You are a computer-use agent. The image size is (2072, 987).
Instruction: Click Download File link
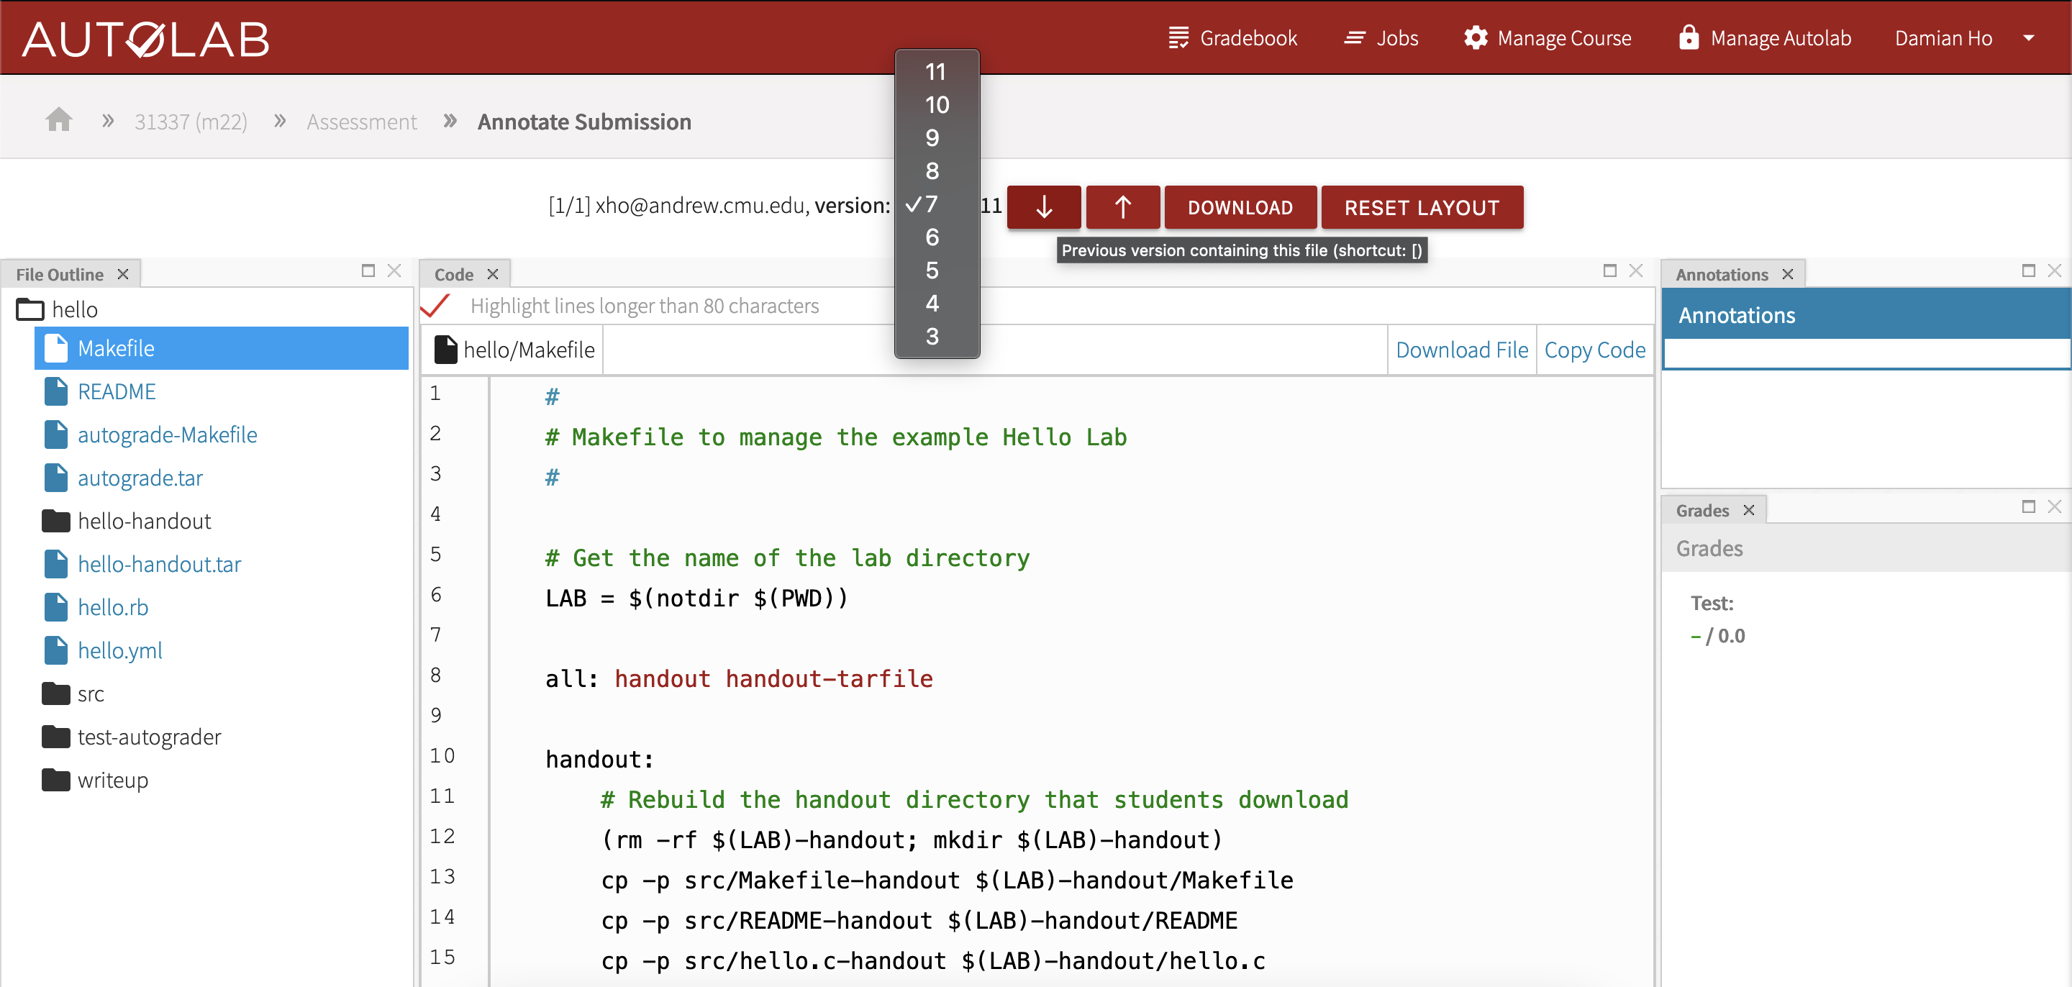[1461, 350]
